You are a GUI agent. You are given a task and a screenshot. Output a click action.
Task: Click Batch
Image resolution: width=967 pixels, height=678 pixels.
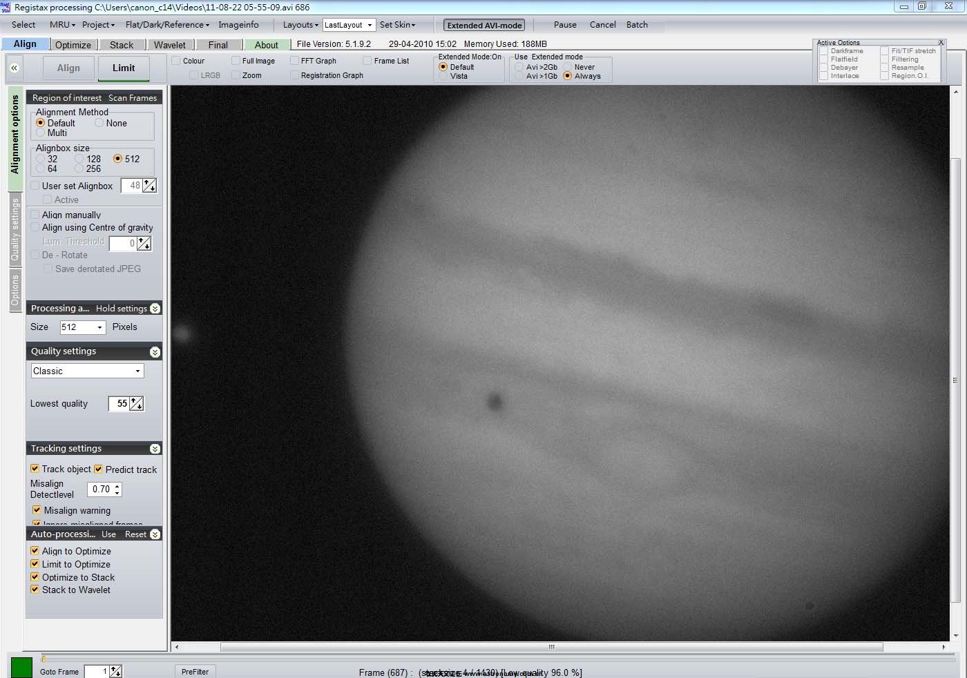tap(637, 24)
